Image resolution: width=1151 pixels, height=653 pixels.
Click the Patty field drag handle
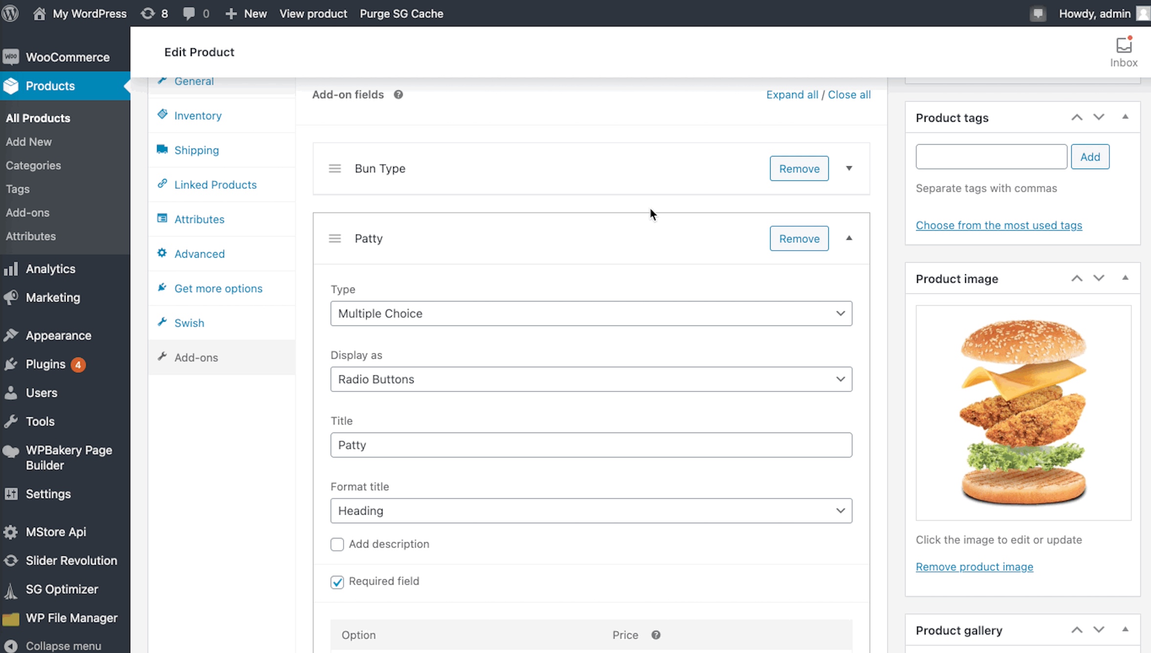point(335,239)
